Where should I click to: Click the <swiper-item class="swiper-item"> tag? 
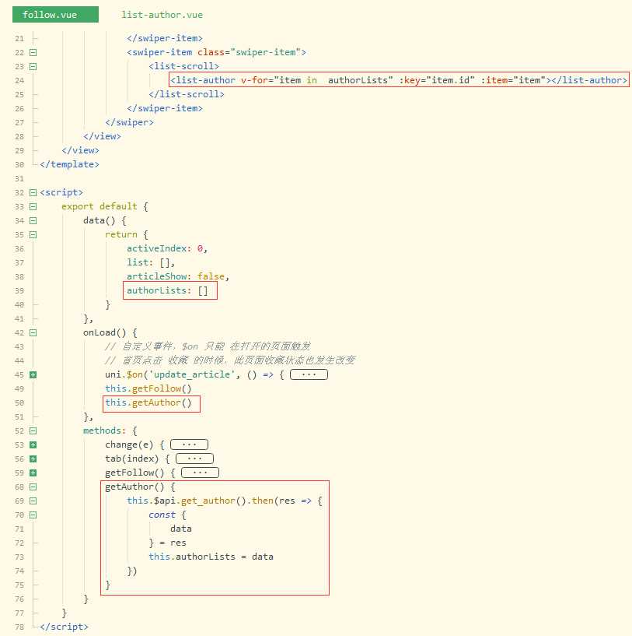[x=216, y=52]
